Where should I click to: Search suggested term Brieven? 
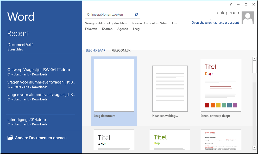[137, 23]
